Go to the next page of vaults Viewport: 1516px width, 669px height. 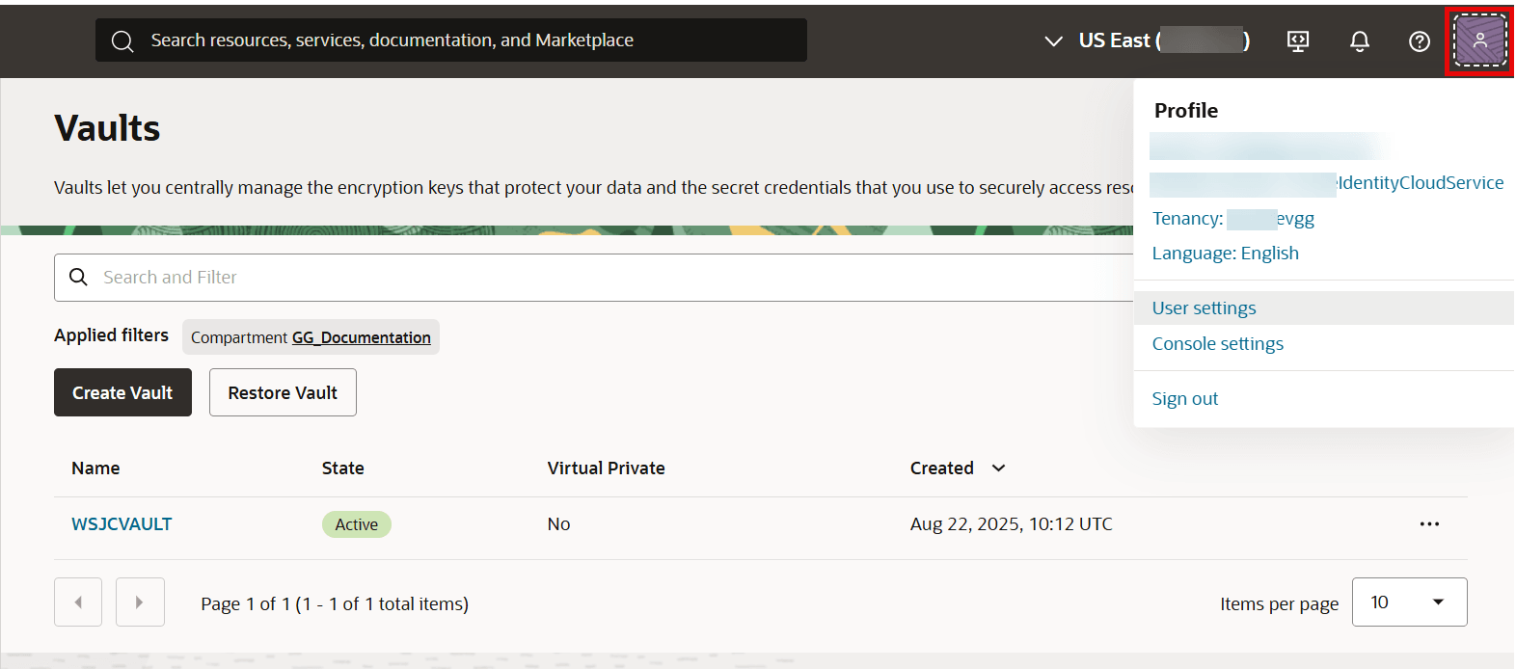140,602
